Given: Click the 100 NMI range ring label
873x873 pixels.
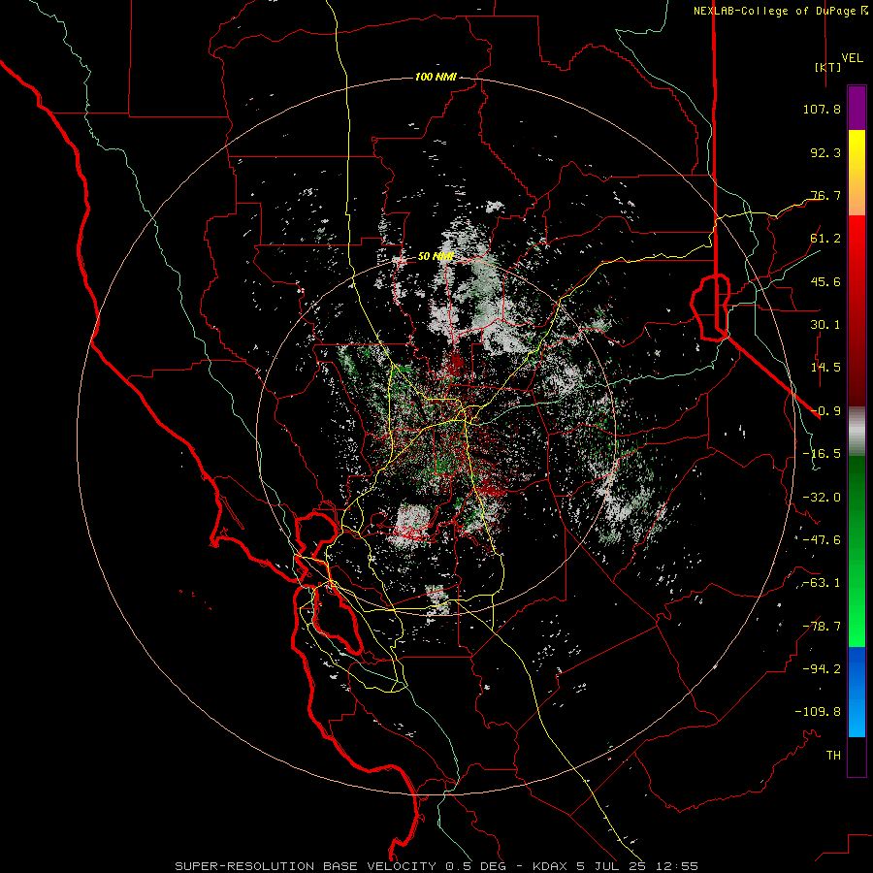Looking at the screenshot, I should click(x=436, y=77).
